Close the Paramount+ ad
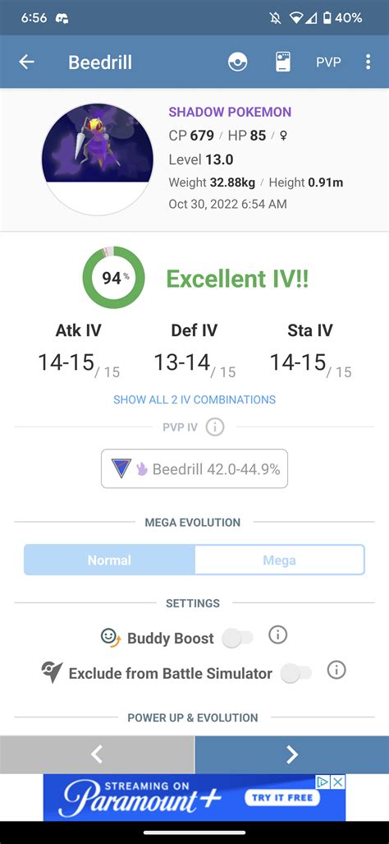This screenshot has width=389, height=844. coord(338,782)
